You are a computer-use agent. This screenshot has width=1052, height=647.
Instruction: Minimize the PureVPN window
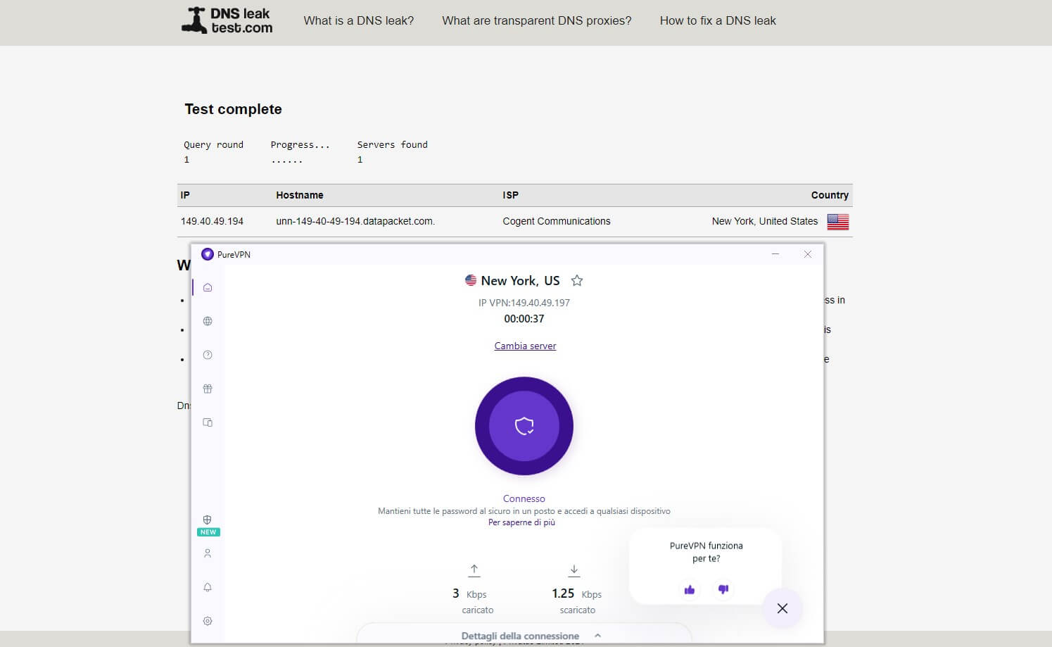[775, 254]
